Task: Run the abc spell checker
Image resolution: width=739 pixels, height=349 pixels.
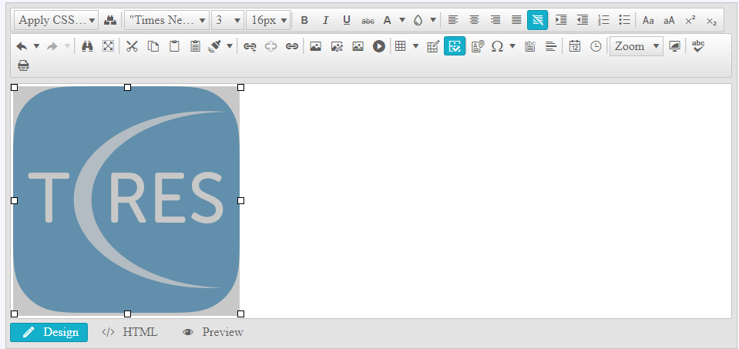Action: point(698,46)
